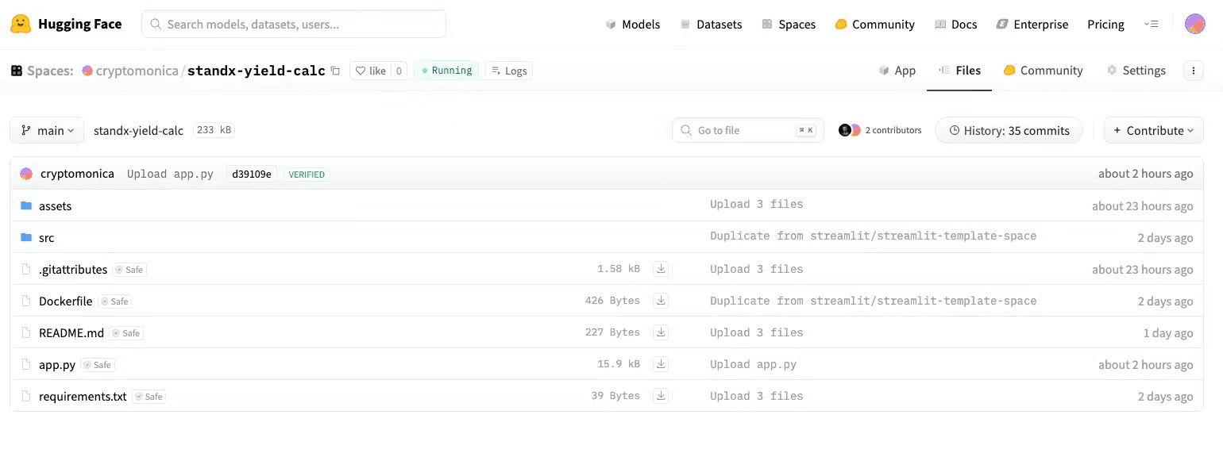The image size is (1223, 476).
Task: Click the VERIFIED commit badge
Action: pyautogui.click(x=307, y=174)
